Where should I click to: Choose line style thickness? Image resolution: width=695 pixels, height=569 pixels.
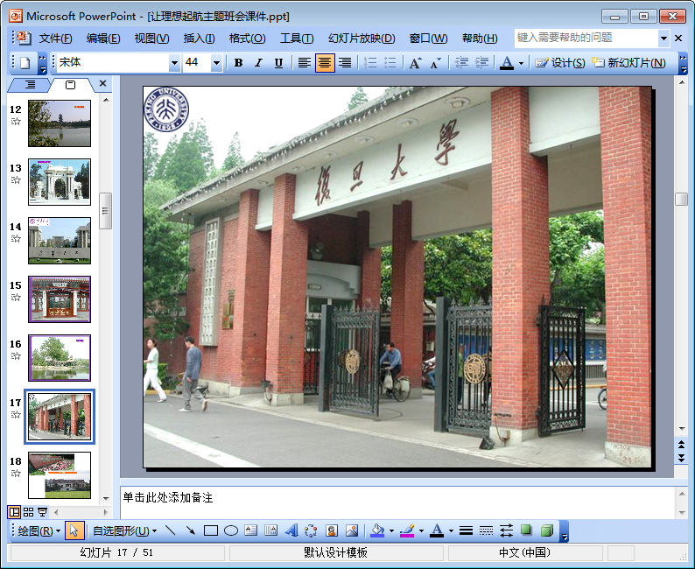(466, 530)
